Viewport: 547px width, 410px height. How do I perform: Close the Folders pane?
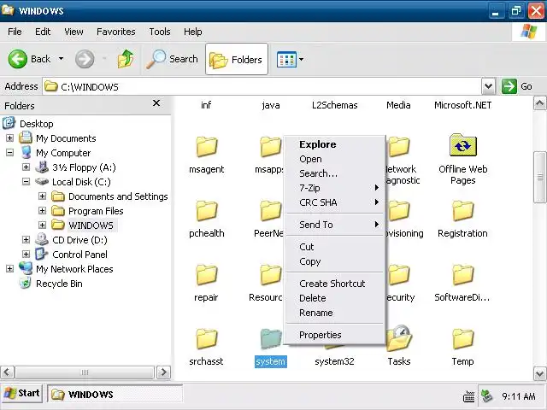click(156, 103)
